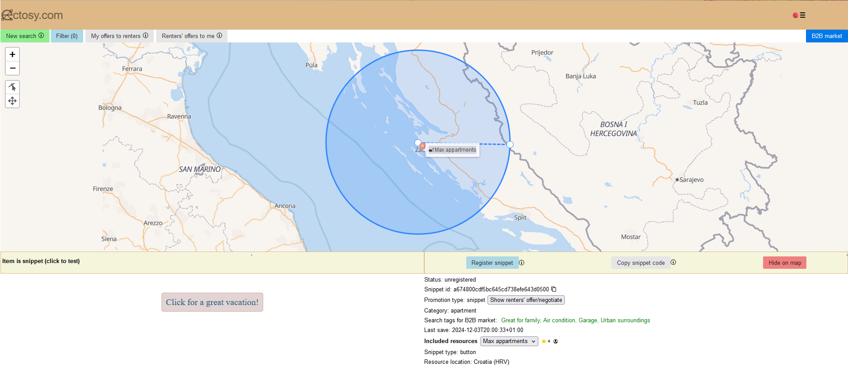The height and width of the screenshot is (374, 848).
Task: Open the hamburger menu in header
Action: (x=802, y=15)
